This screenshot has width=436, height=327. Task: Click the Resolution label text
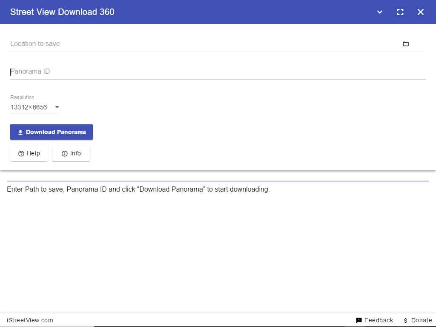click(22, 98)
